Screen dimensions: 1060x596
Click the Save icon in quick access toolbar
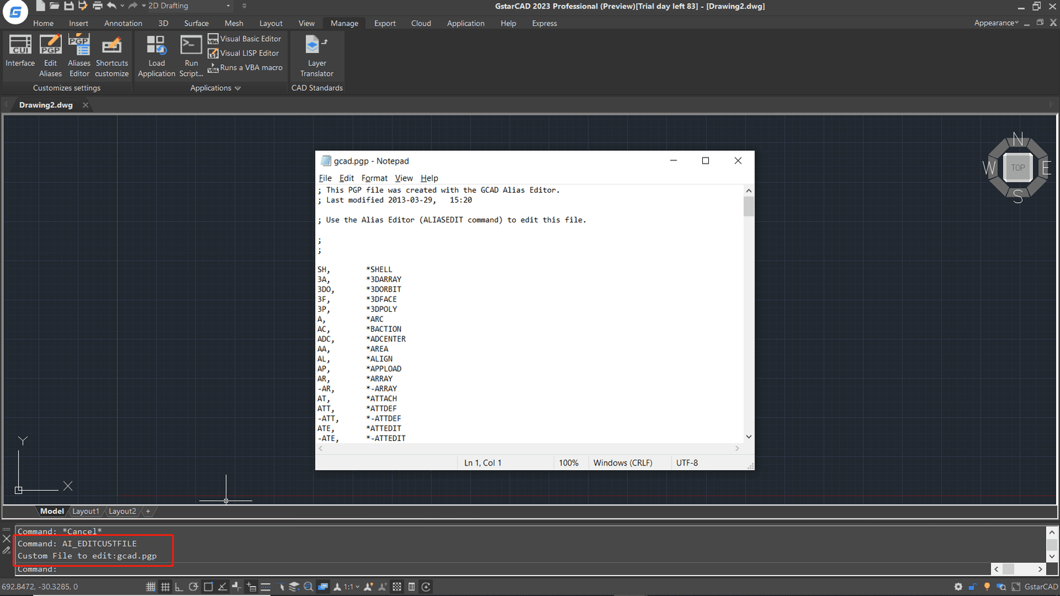tap(68, 6)
